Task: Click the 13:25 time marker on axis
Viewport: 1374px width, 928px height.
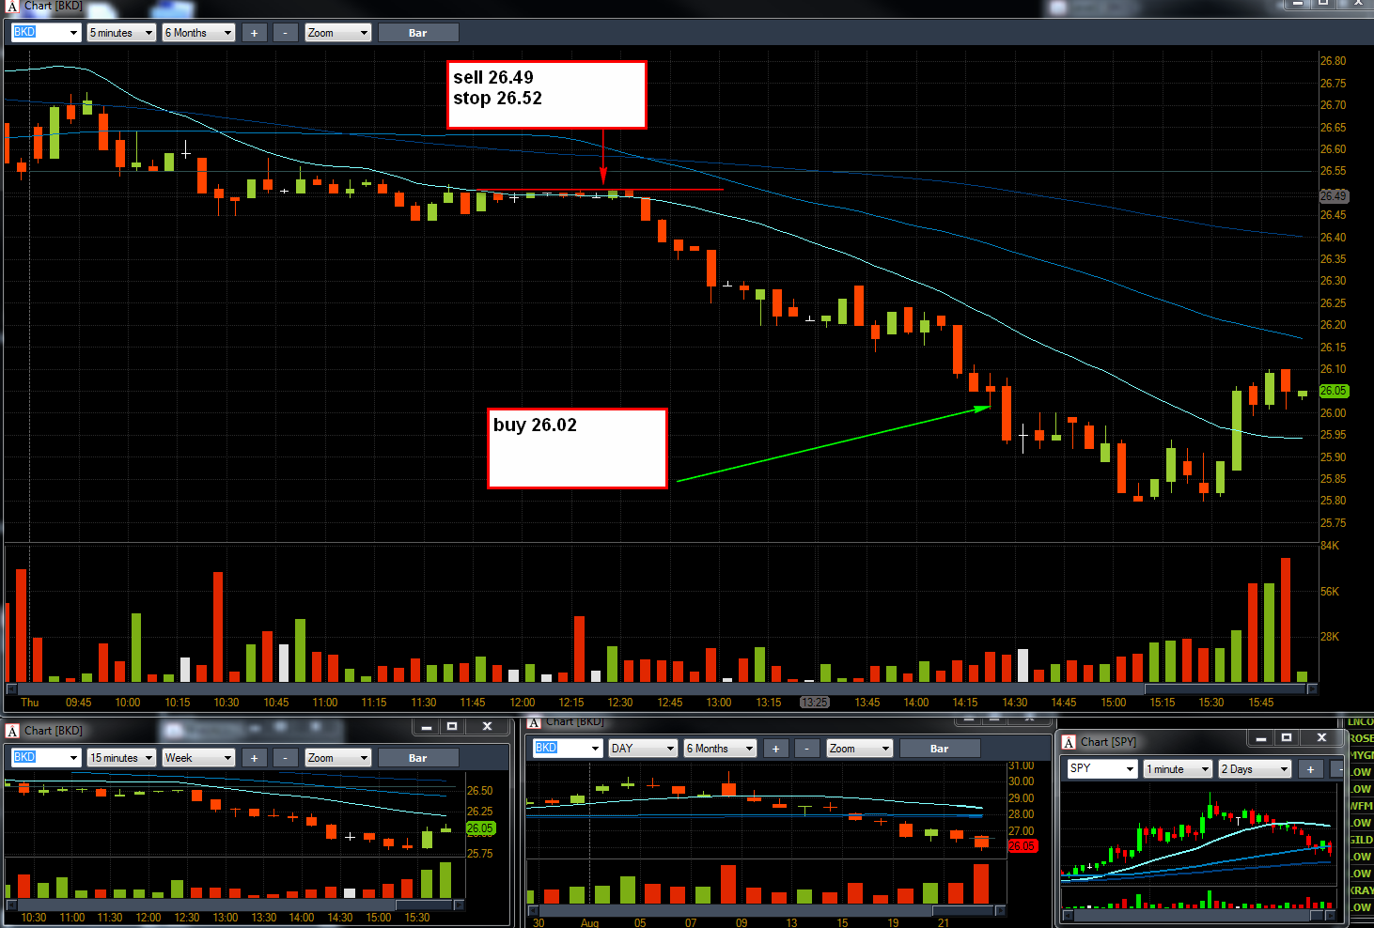Action: 815,703
